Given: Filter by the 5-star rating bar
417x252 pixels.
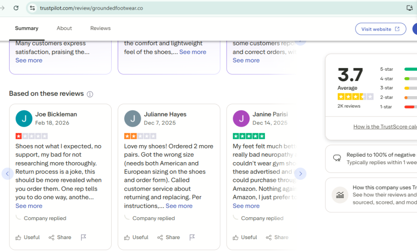Looking at the screenshot, I should [410, 69].
